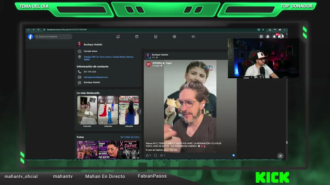Share the post with the share arrow

(x=161, y=155)
